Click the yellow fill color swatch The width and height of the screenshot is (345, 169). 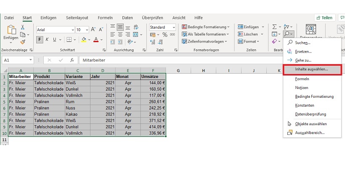(x=83, y=40)
